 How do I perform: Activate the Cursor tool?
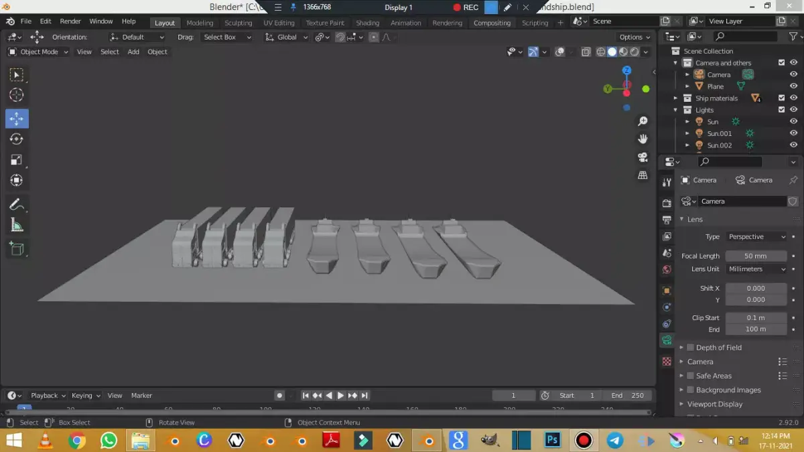click(17, 95)
